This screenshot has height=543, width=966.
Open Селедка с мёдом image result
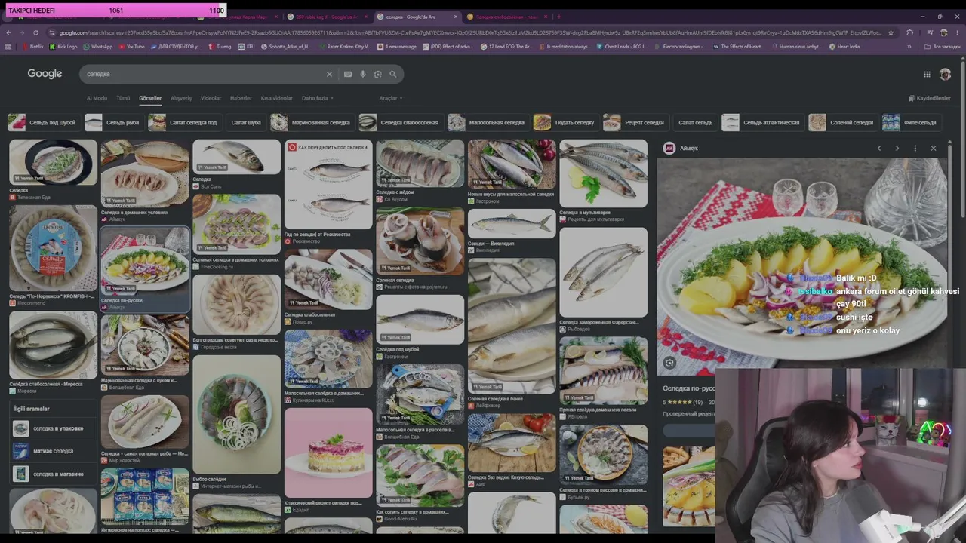[420, 164]
